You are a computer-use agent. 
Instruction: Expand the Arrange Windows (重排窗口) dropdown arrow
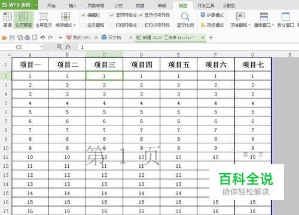(273, 25)
